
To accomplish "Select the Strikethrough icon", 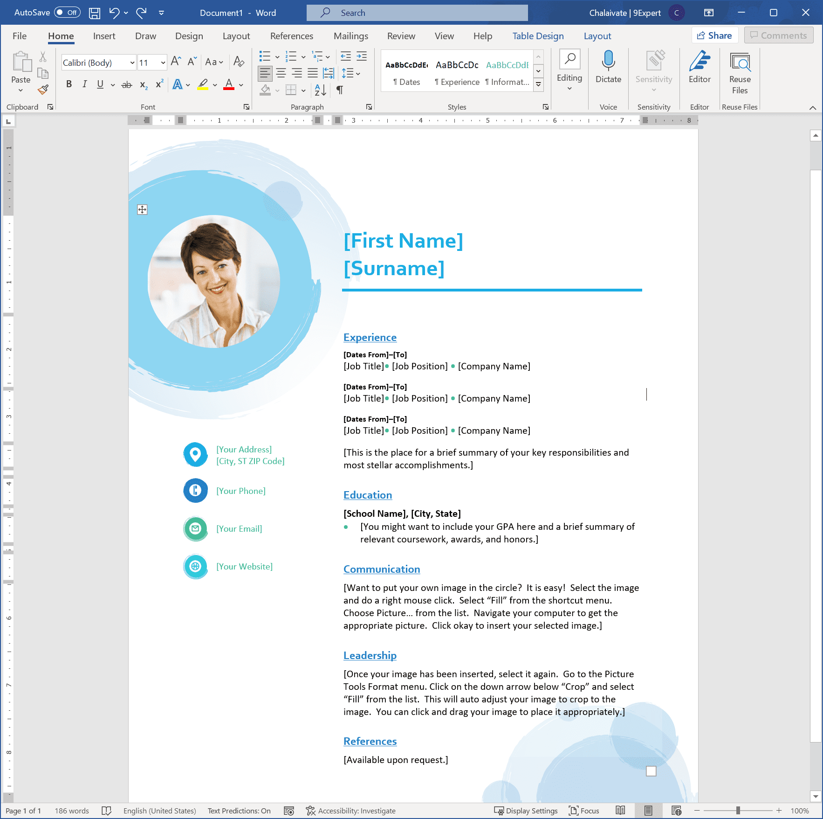I will (127, 84).
